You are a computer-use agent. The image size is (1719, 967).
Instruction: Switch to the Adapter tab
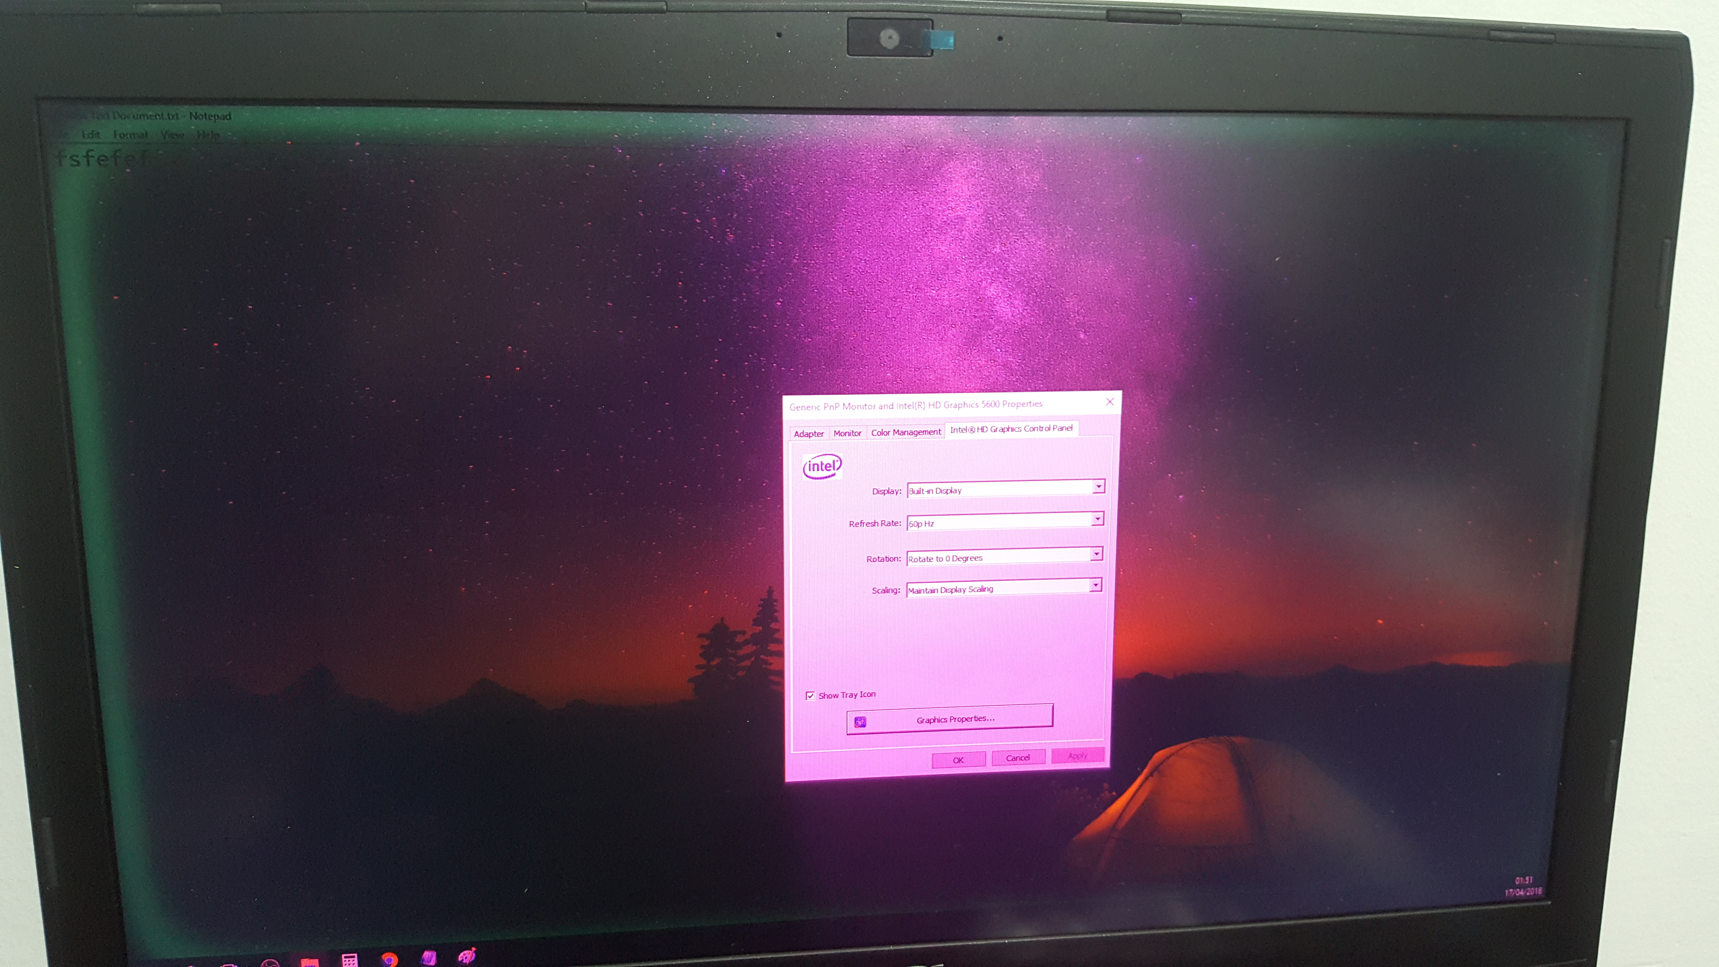809,434
